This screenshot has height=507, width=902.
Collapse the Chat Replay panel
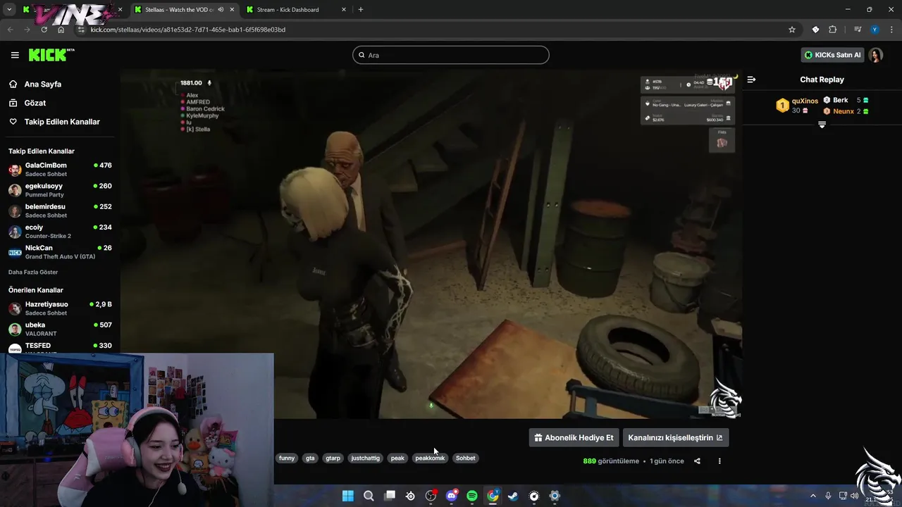[751, 80]
